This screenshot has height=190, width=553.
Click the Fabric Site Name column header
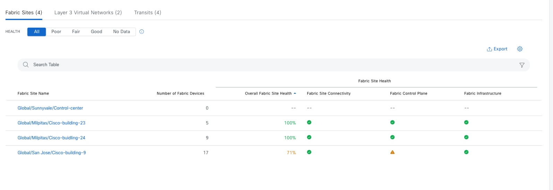tap(33, 93)
